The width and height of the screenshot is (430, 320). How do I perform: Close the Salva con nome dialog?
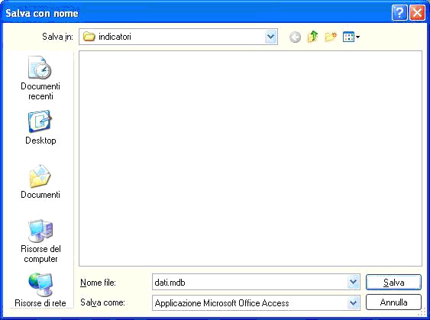pos(417,13)
